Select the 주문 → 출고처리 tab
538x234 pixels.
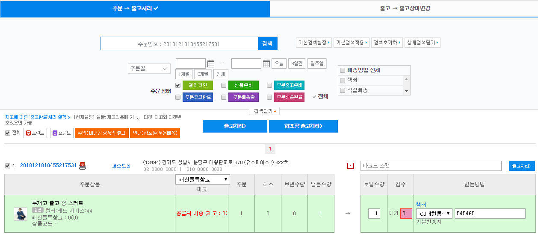click(135, 9)
